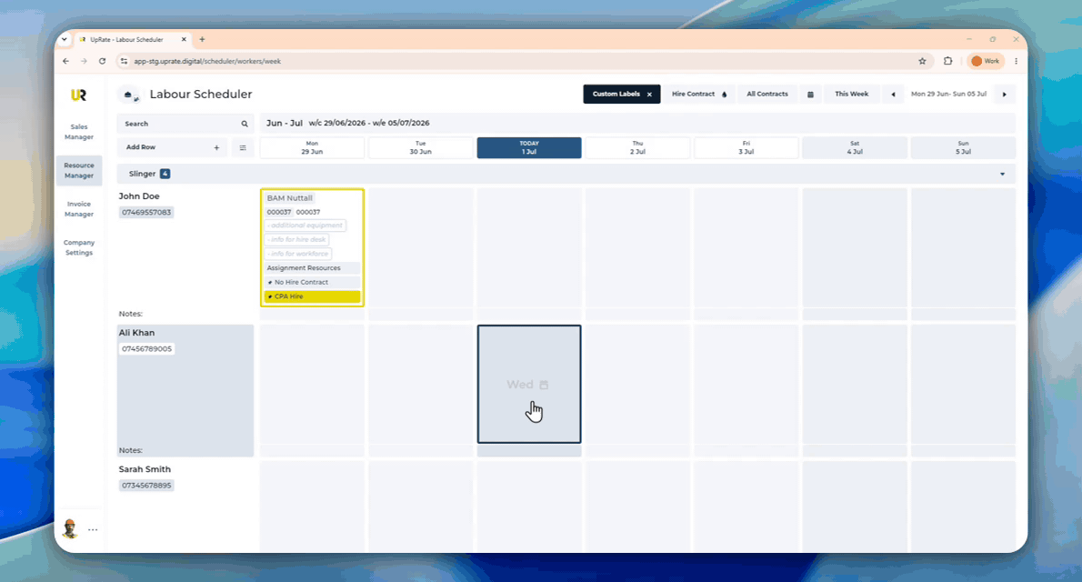Click calendar icon in Wed cell

coord(544,385)
